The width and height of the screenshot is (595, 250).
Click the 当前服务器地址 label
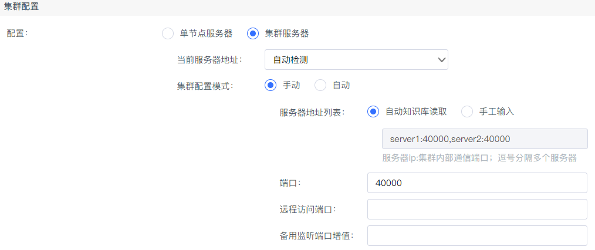[x=209, y=60]
